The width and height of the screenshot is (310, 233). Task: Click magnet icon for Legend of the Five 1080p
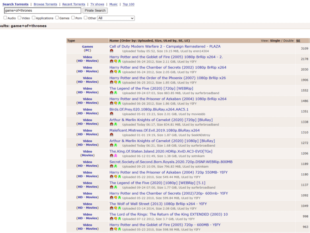(x=112, y=187)
